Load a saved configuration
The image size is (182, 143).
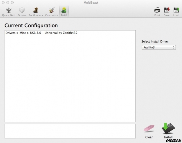(x=176, y=12)
